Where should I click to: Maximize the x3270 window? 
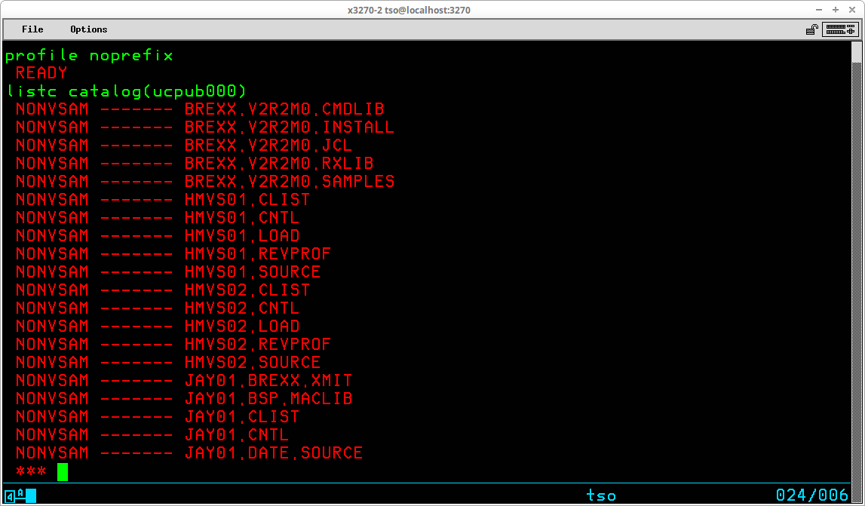(836, 10)
